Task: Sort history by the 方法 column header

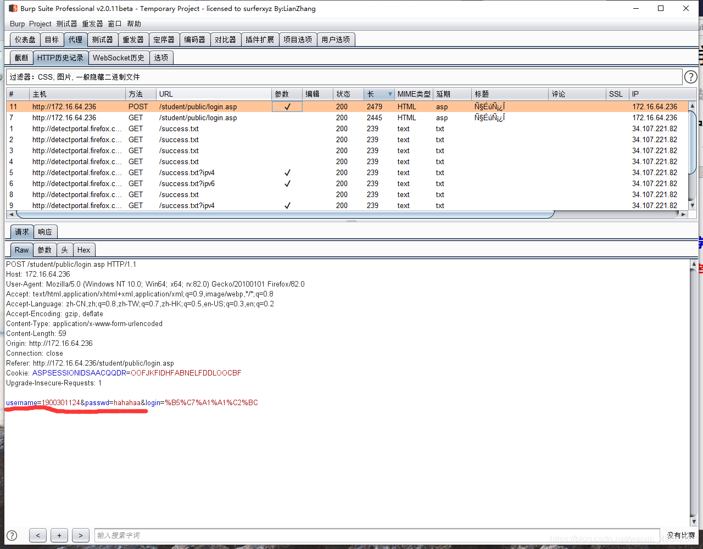Action: coord(141,94)
